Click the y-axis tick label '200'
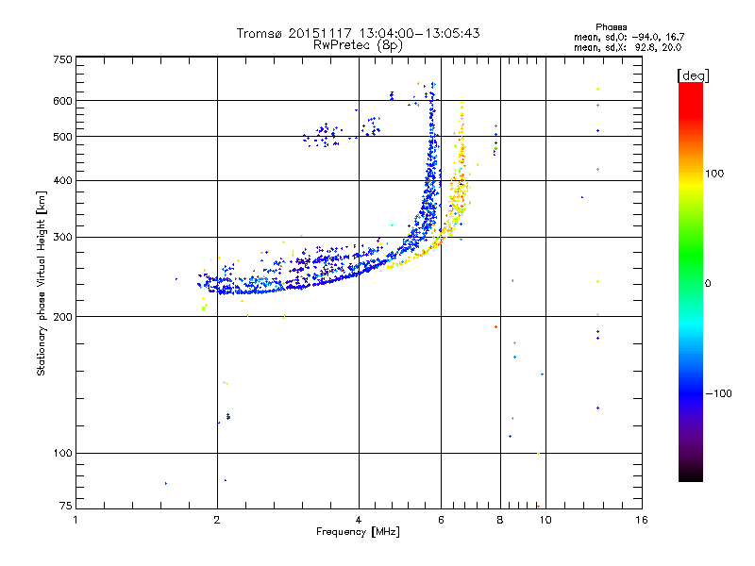755x566 pixels. point(62,317)
